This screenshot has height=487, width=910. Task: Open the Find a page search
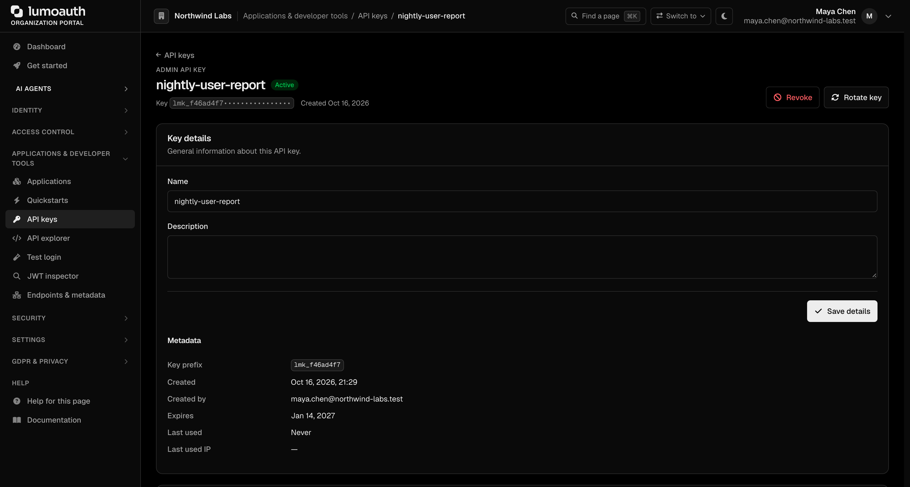pyautogui.click(x=606, y=16)
